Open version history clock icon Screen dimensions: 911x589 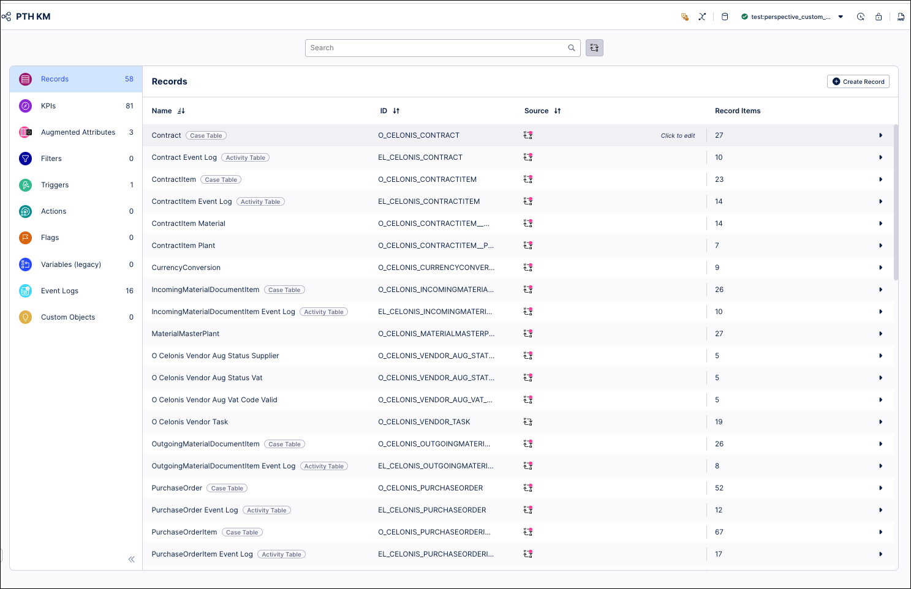point(861,17)
